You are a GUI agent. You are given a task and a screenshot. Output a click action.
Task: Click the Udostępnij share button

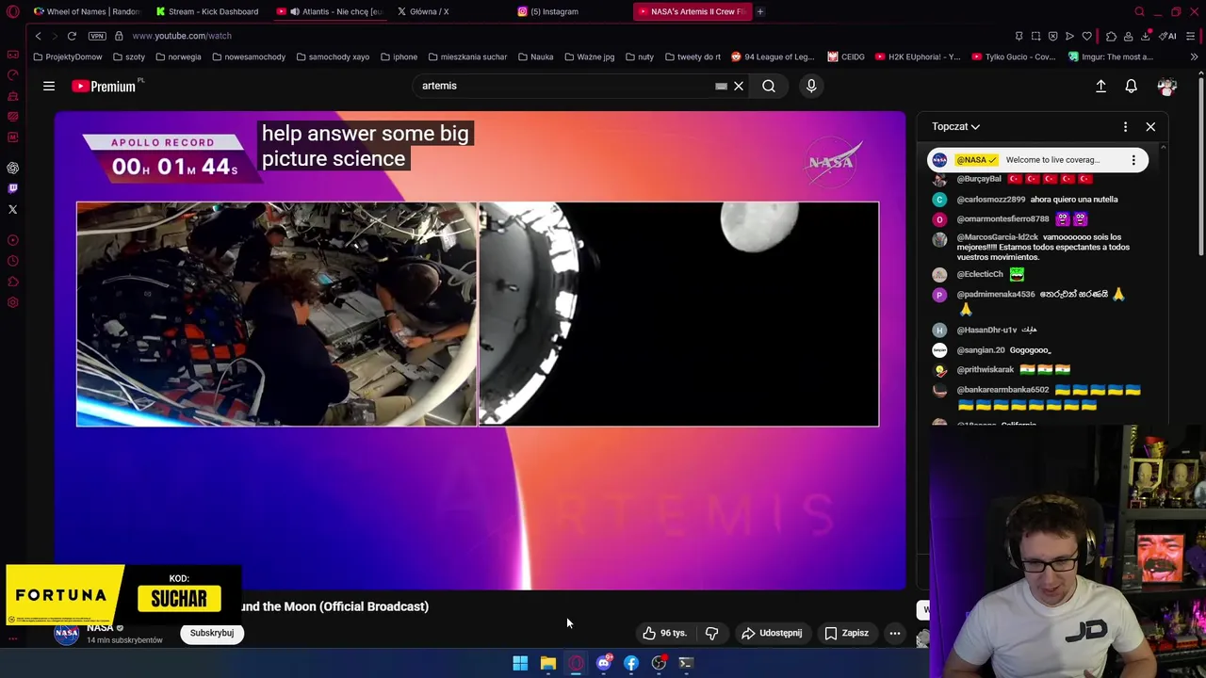pos(772,633)
